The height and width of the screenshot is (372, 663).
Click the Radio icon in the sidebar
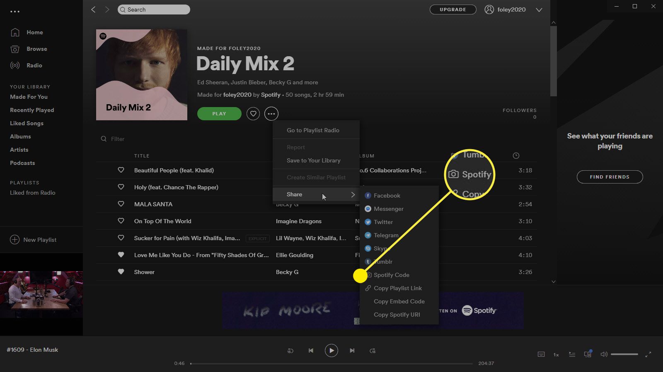[15, 65]
